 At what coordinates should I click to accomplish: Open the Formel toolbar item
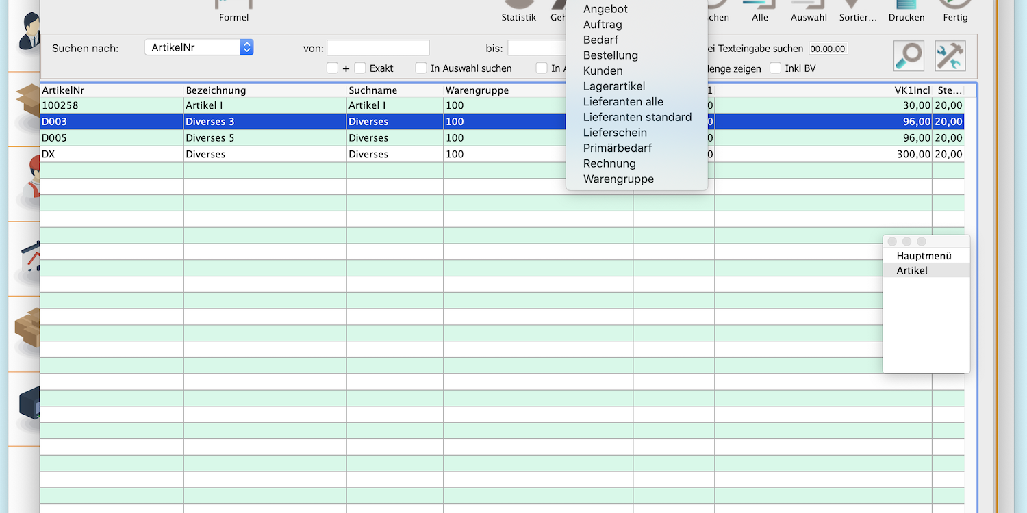[233, 11]
